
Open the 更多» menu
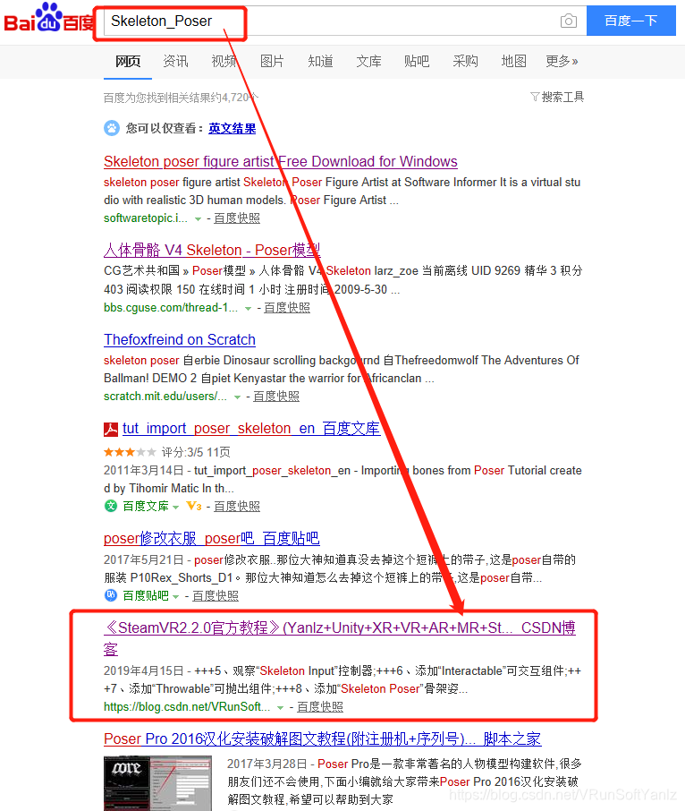click(562, 61)
